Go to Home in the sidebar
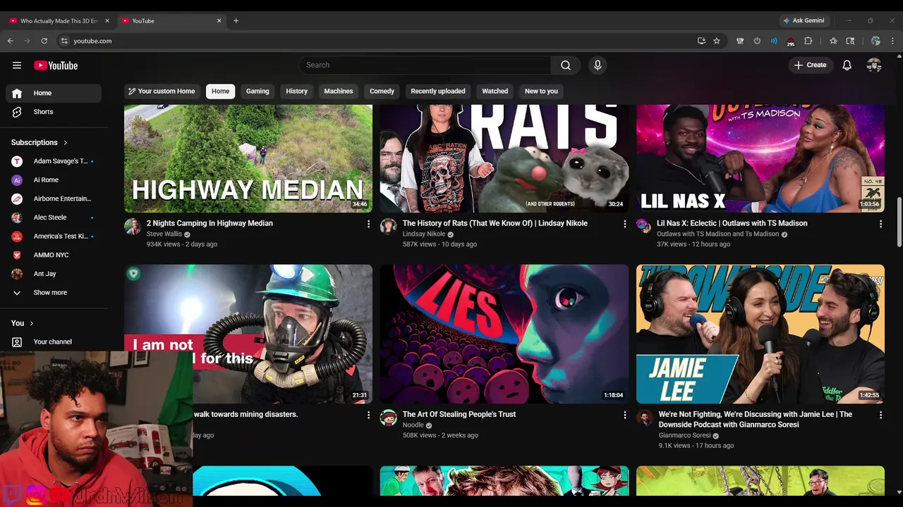This screenshot has height=507, width=903. (x=54, y=93)
